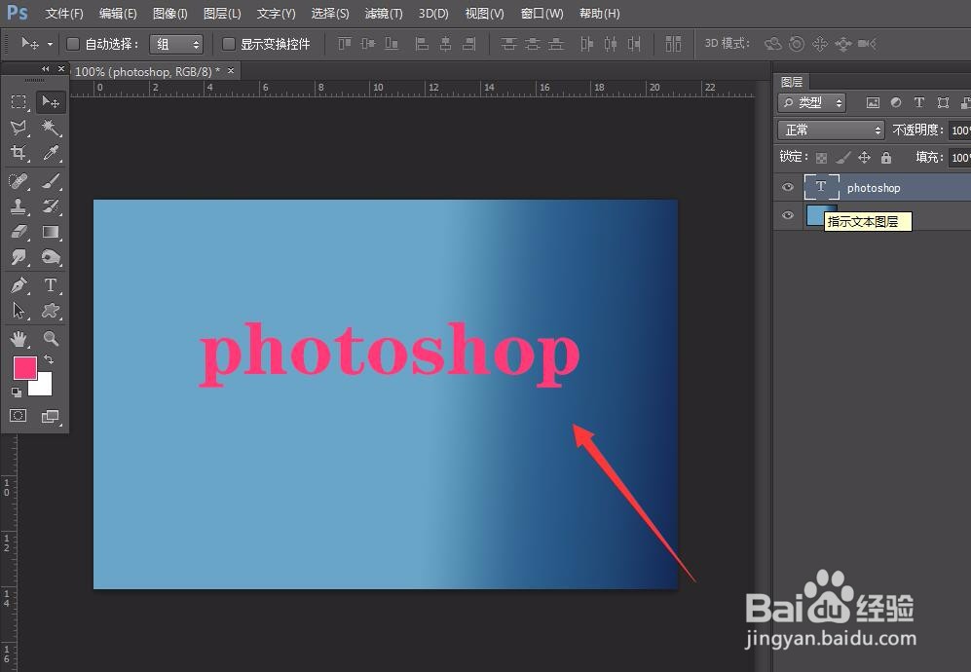Image resolution: width=971 pixels, height=672 pixels.
Task: Open the 文件(F) menu
Action: click(64, 13)
